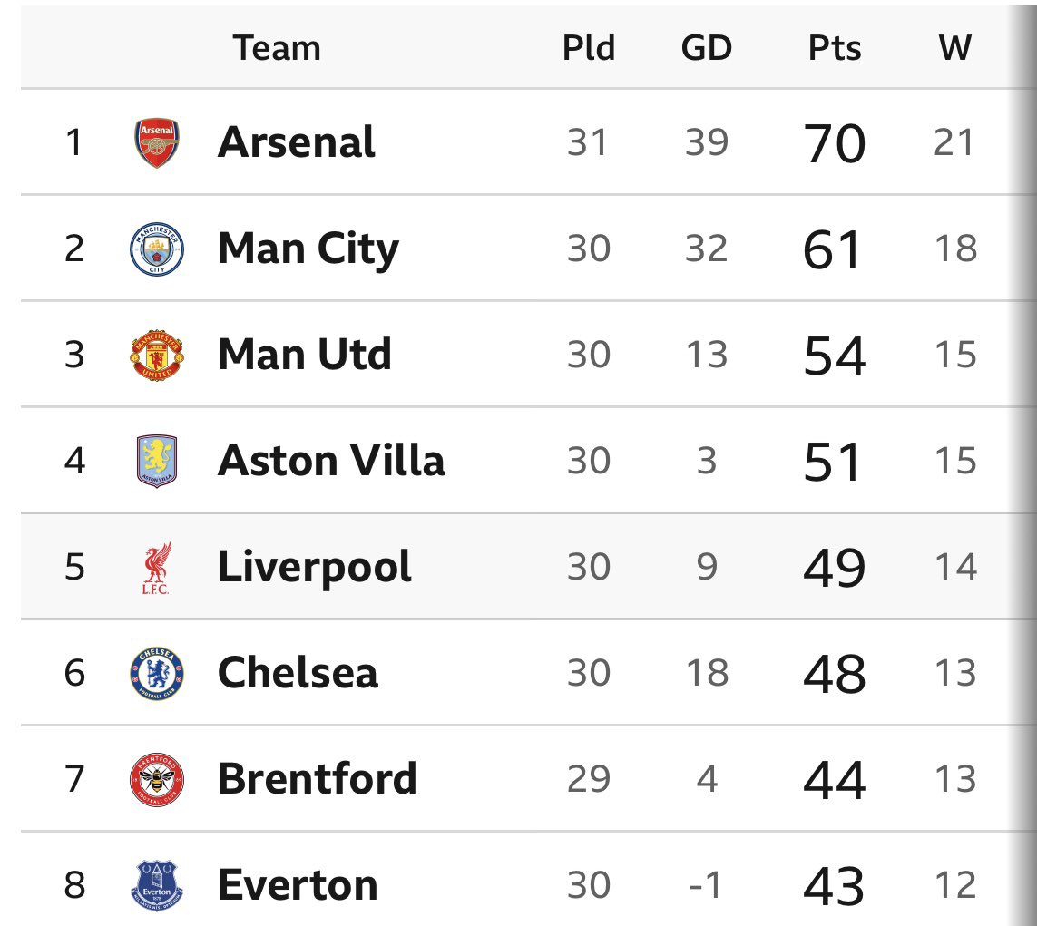Click Brentford's position number 7
The image size is (1037, 926).
coord(74,779)
